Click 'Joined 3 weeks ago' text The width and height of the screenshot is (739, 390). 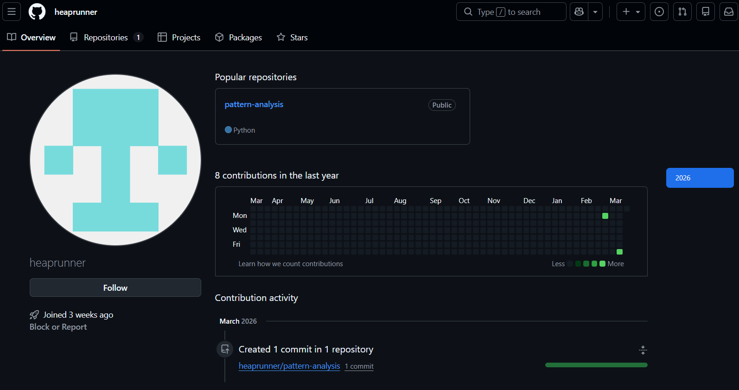click(78, 315)
